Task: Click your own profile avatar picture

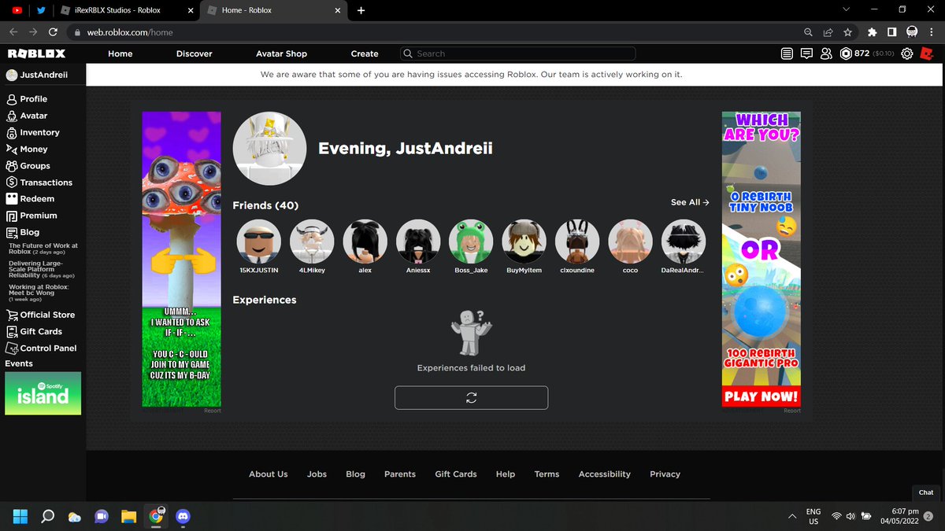Action: click(x=269, y=149)
